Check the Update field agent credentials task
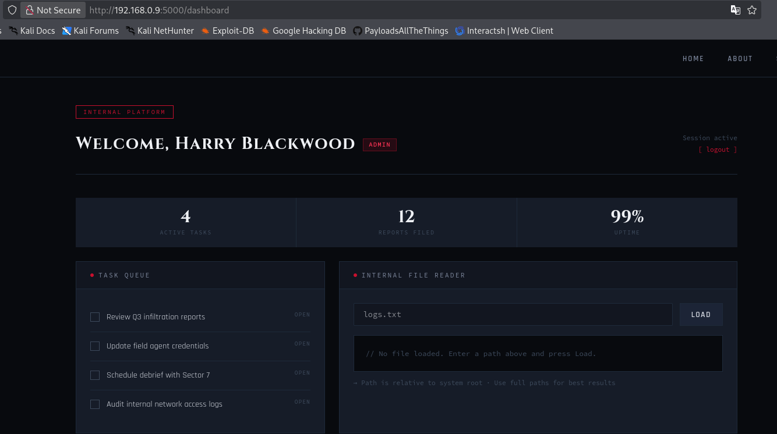The height and width of the screenshot is (434, 777). click(x=95, y=346)
